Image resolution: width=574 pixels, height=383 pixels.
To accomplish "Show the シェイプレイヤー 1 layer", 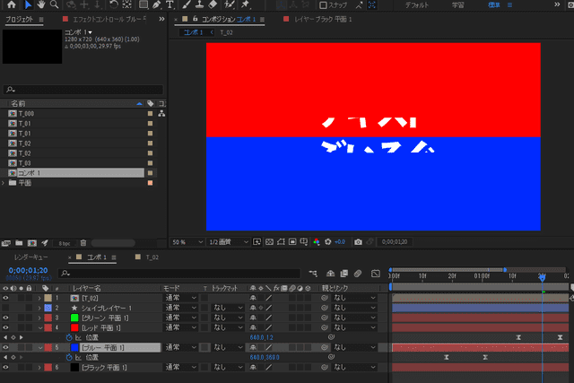I will (5, 308).
